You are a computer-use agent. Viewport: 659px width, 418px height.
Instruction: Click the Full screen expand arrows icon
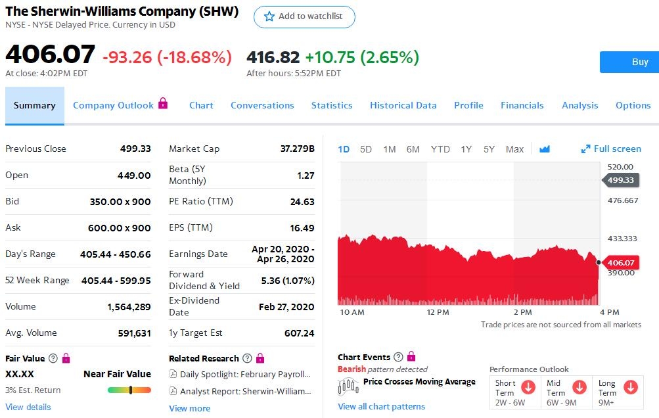pyautogui.click(x=585, y=149)
